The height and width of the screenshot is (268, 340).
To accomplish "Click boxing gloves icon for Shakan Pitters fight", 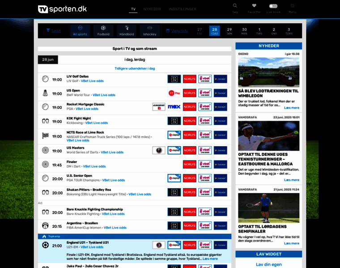I will coord(45,192).
